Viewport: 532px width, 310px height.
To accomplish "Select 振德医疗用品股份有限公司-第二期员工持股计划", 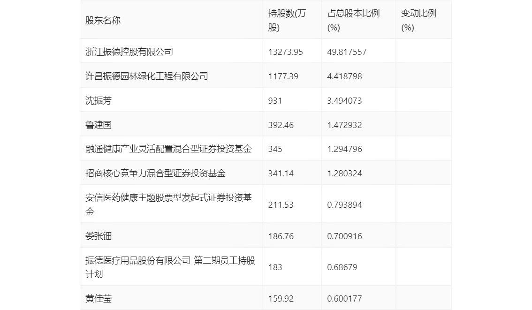I will [x=170, y=267].
